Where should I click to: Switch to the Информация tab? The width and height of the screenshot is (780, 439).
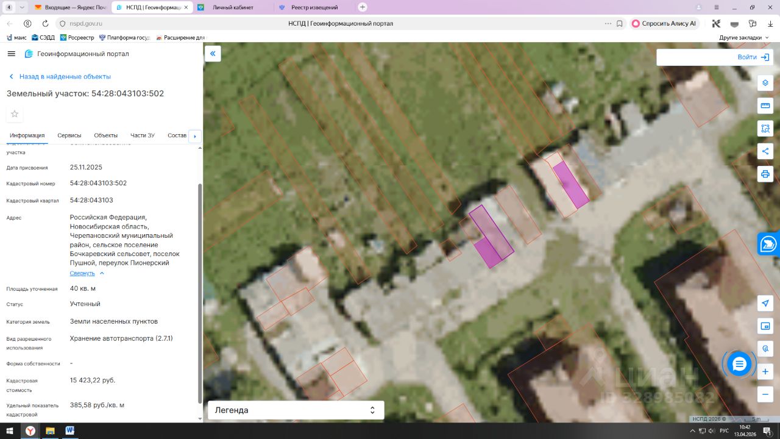pos(27,135)
